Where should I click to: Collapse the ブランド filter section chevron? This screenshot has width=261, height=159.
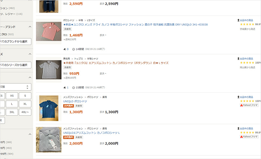point(30,27)
